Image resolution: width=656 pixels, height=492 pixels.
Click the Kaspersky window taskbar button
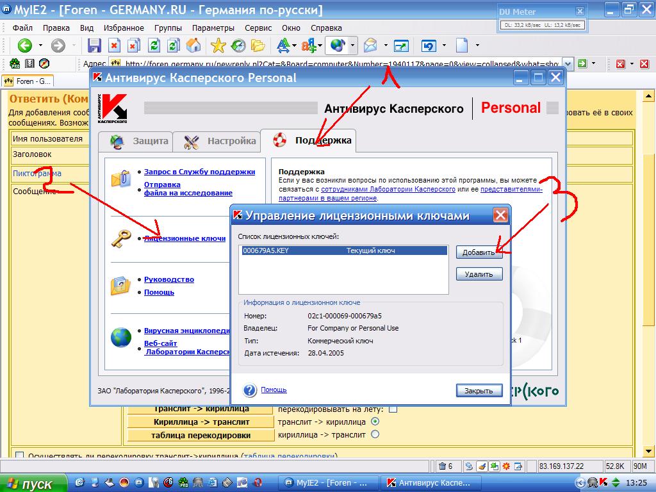point(431,483)
